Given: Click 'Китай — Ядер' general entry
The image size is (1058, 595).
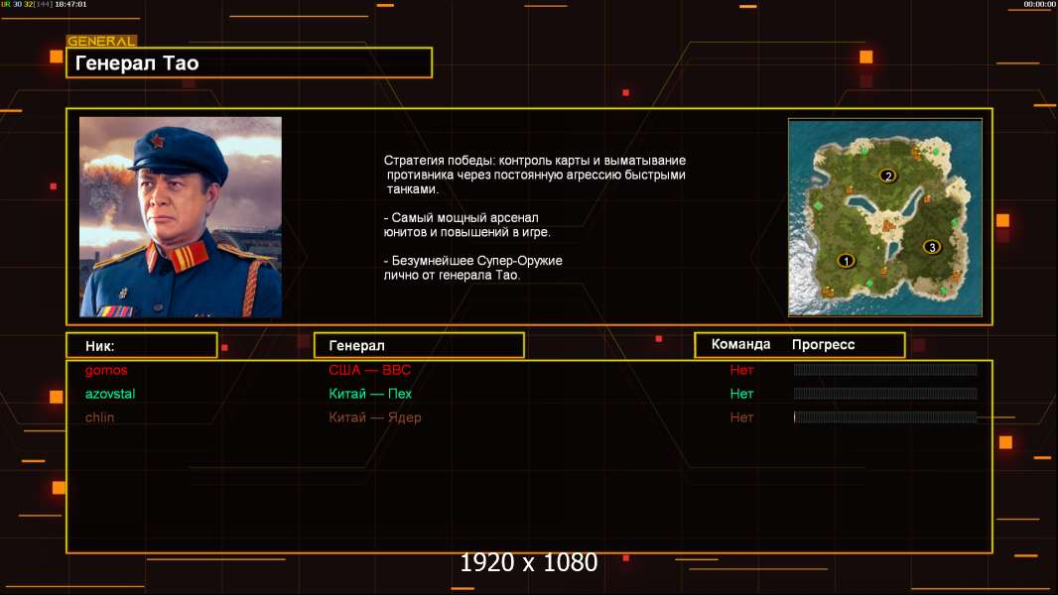Looking at the screenshot, I should pos(375,417).
